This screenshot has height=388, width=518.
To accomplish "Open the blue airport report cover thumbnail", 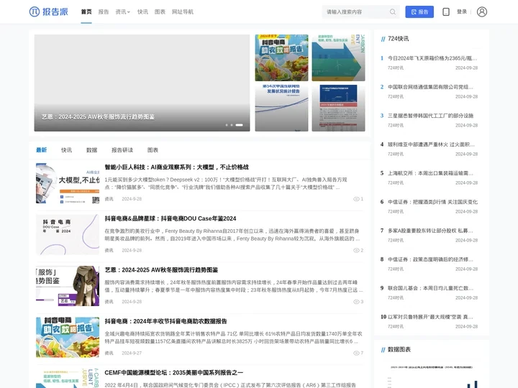I will pyautogui.click(x=338, y=108).
